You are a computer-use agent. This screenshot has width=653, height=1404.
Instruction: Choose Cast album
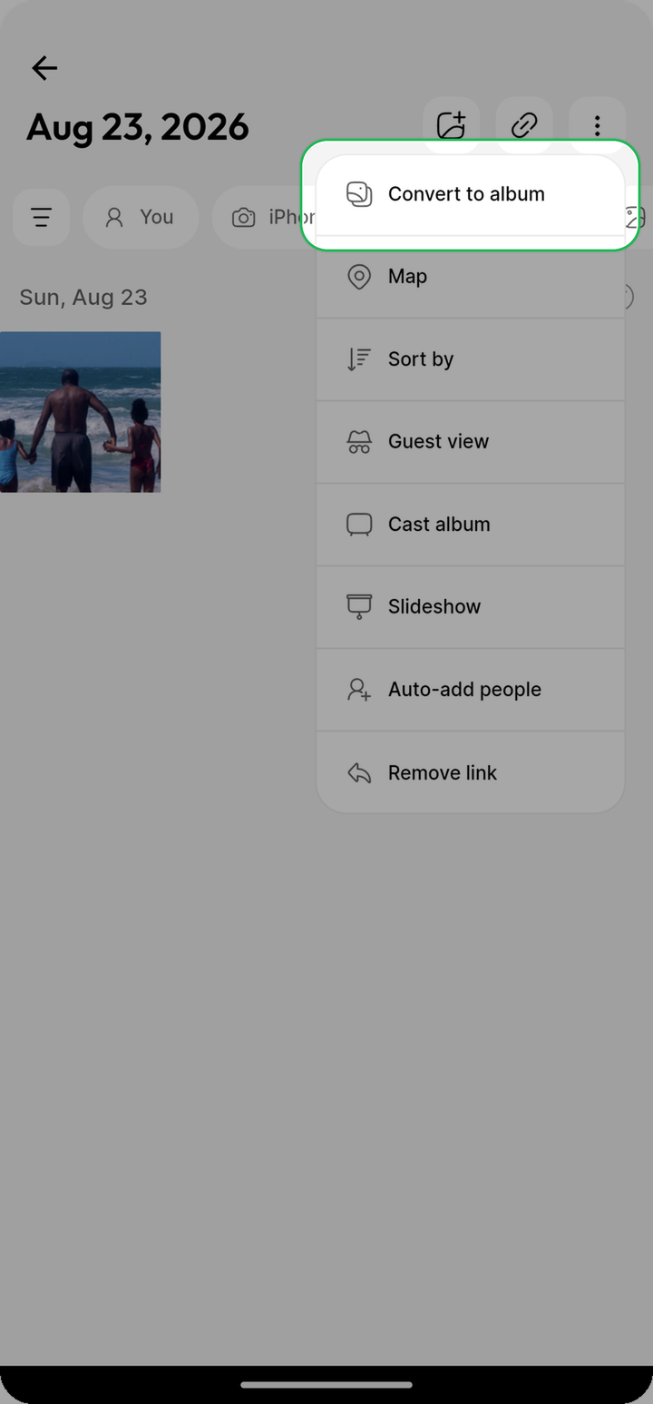coord(470,525)
